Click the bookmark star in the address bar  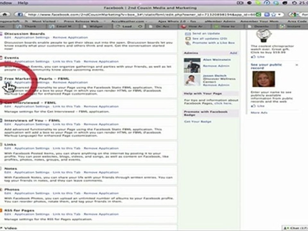click(273, 14)
